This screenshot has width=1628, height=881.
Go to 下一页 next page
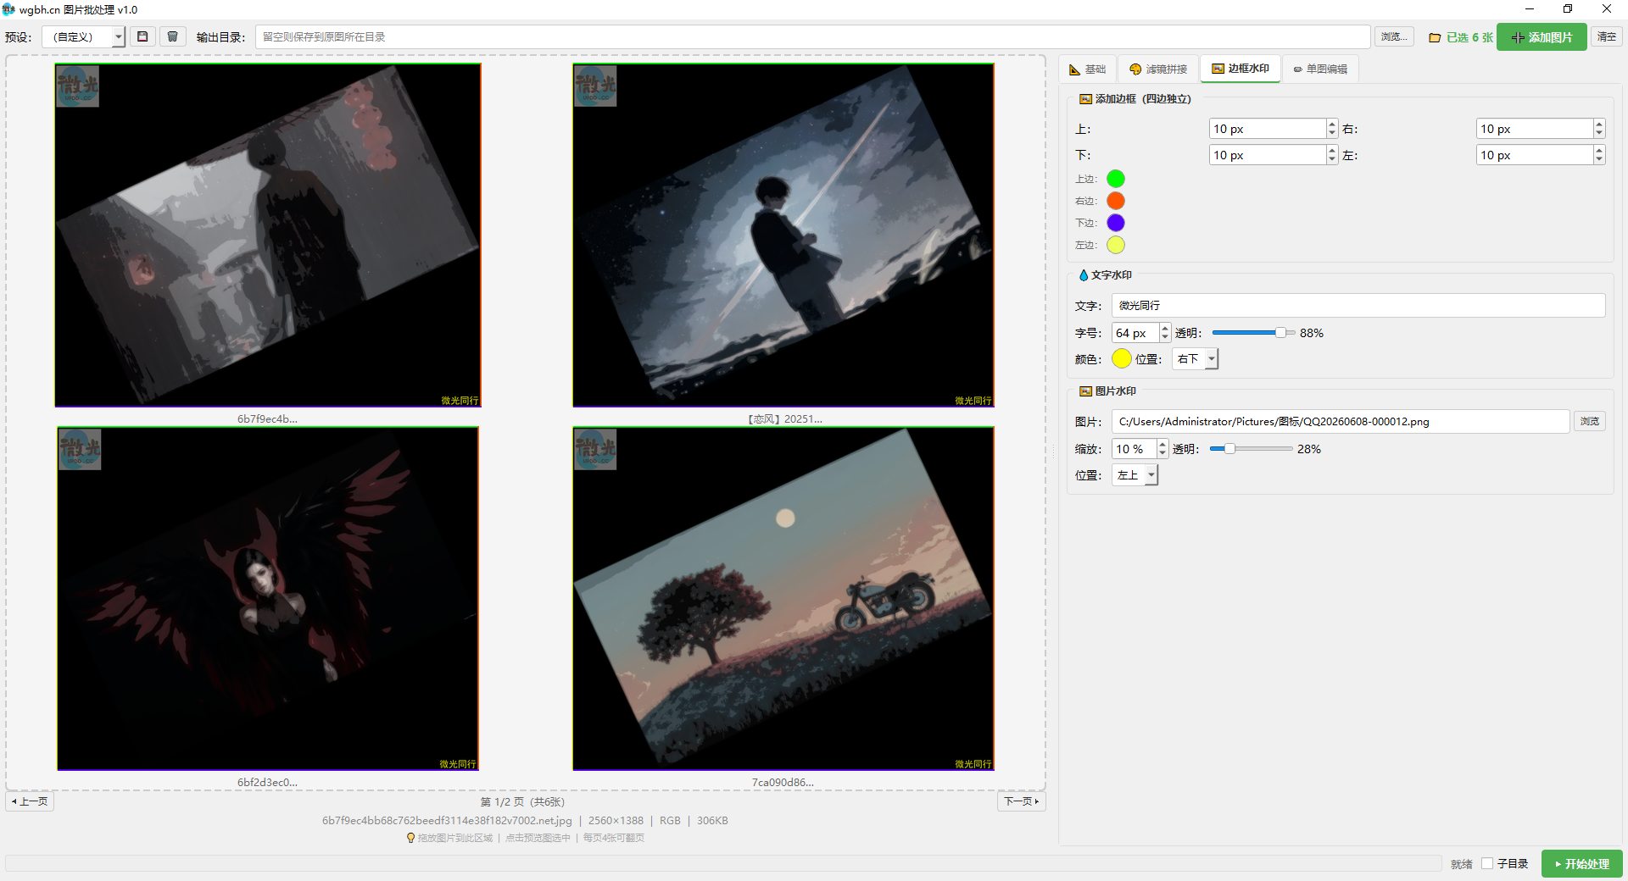tap(1021, 801)
